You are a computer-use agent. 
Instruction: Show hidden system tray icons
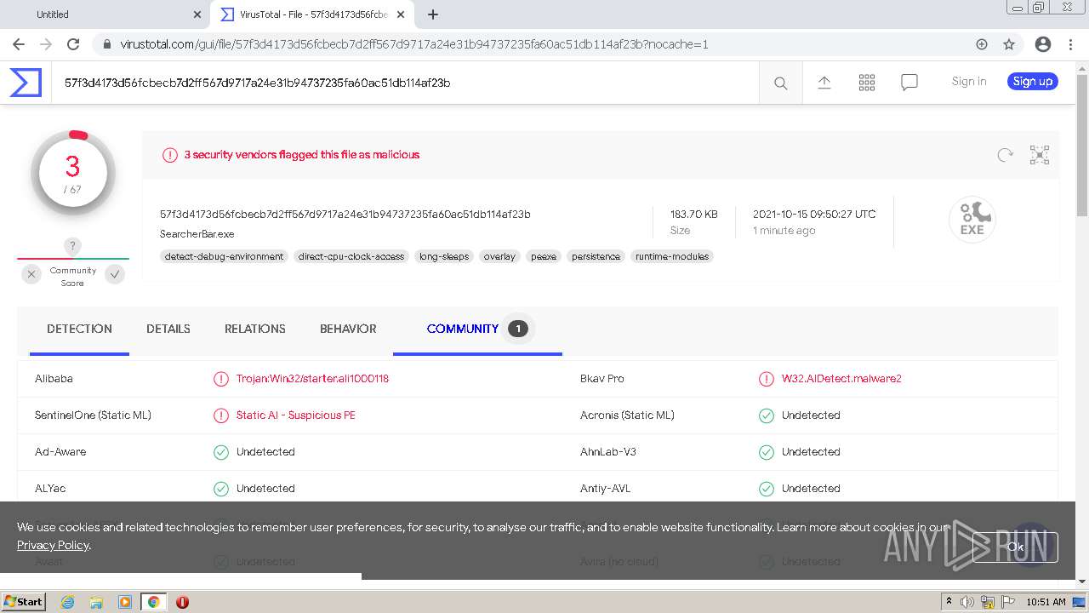click(949, 602)
